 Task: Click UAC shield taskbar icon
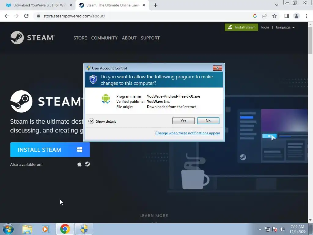click(x=84, y=229)
